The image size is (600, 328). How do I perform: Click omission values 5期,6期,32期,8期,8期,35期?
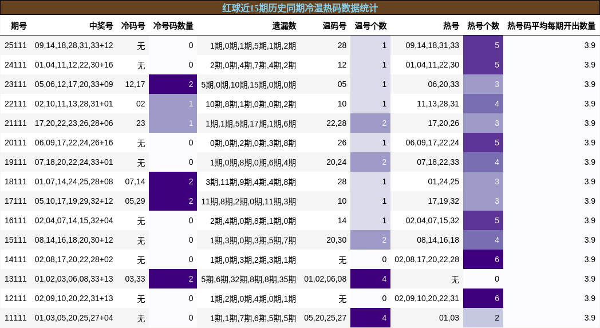point(248,279)
